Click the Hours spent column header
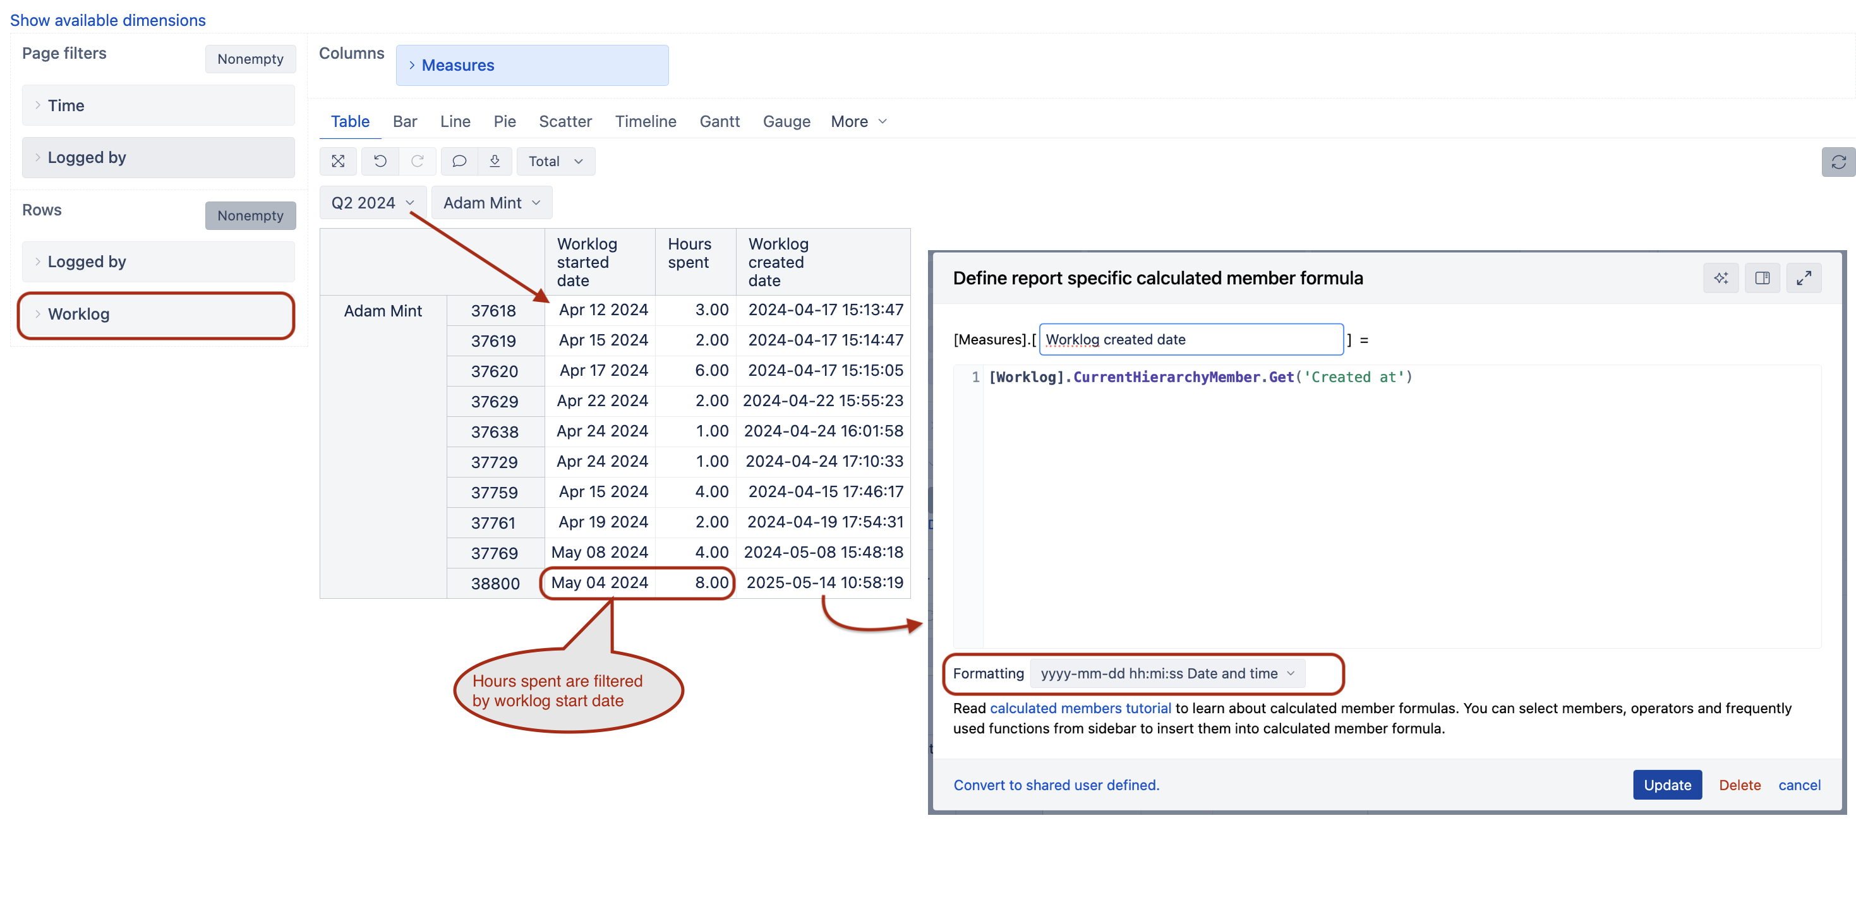The height and width of the screenshot is (902, 1856). [696, 262]
